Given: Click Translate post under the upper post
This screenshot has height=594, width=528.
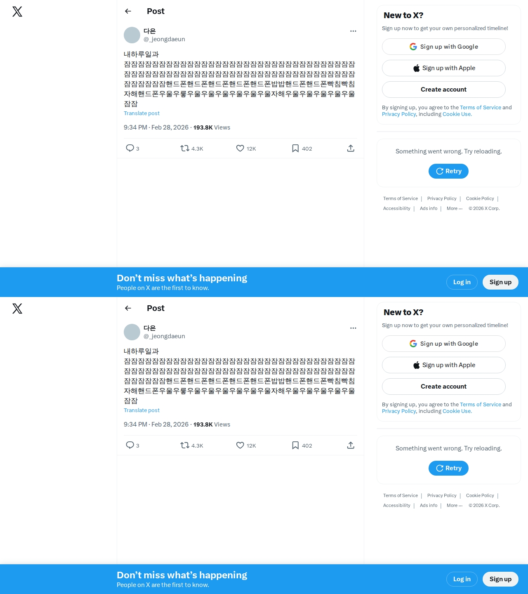Looking at the screenshot, I should [x=141, y=113].
